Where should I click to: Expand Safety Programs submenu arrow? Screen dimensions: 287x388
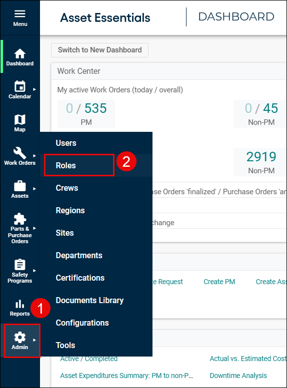[34, 271]
